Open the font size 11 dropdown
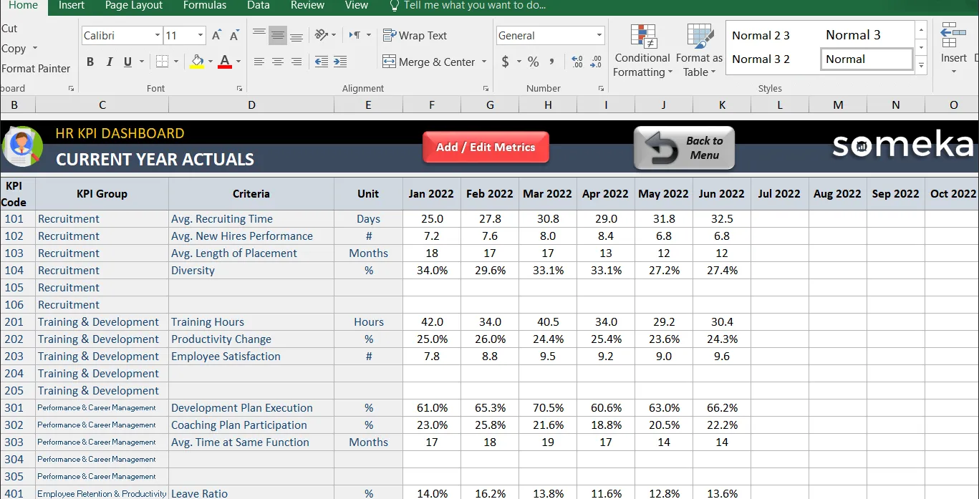Viewport: 979px width, 499px height. pos(201,35)
